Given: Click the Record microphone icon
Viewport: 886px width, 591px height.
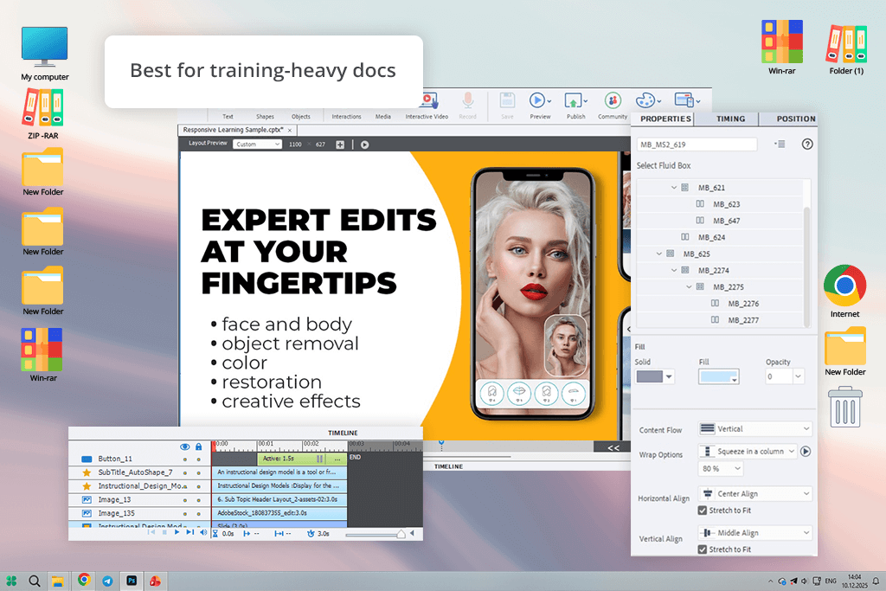Looking at the screenshot, I should click(x=467, y=100).
